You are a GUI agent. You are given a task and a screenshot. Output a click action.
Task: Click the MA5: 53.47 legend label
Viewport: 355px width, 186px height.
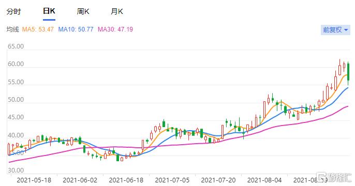(38, 29)
